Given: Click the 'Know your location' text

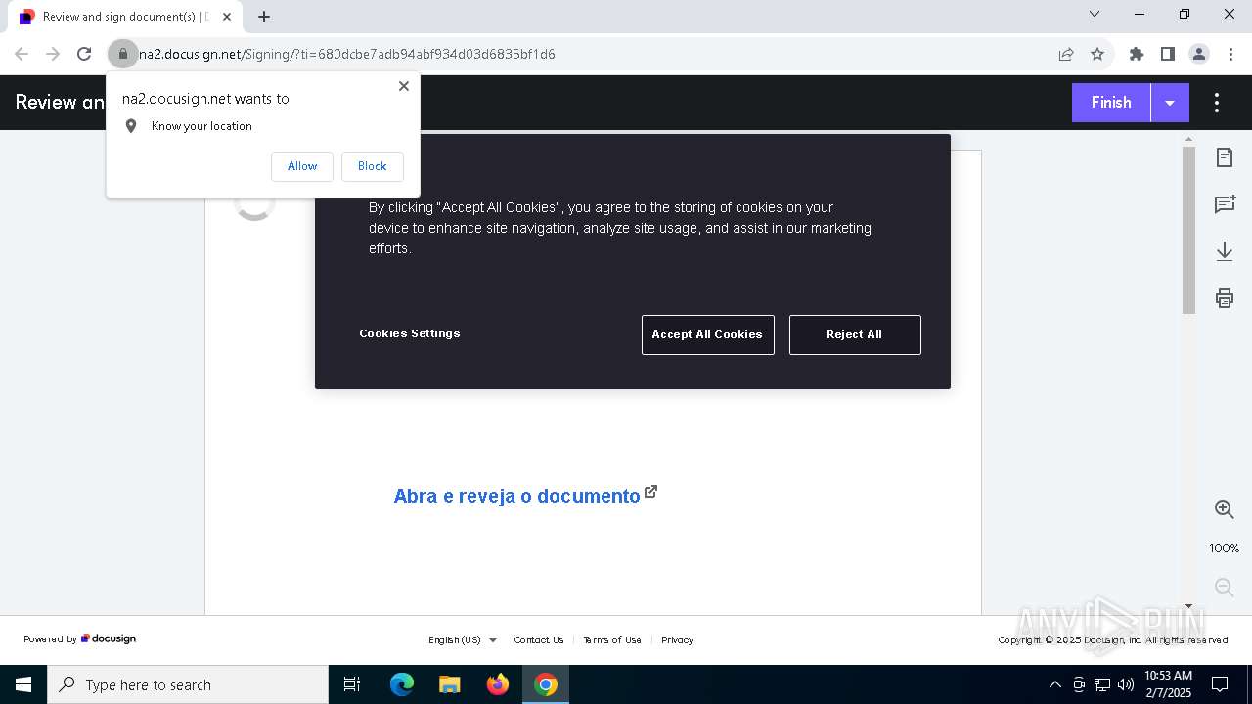Looking at the screenshot, I should (201, 126).
